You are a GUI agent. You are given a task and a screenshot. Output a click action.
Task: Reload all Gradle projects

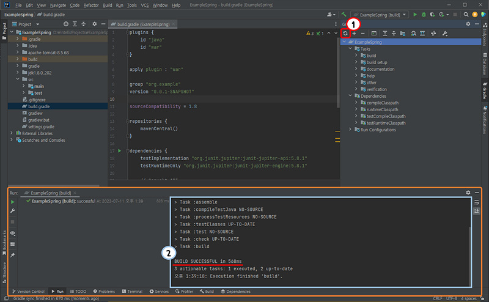pos(345,34)
